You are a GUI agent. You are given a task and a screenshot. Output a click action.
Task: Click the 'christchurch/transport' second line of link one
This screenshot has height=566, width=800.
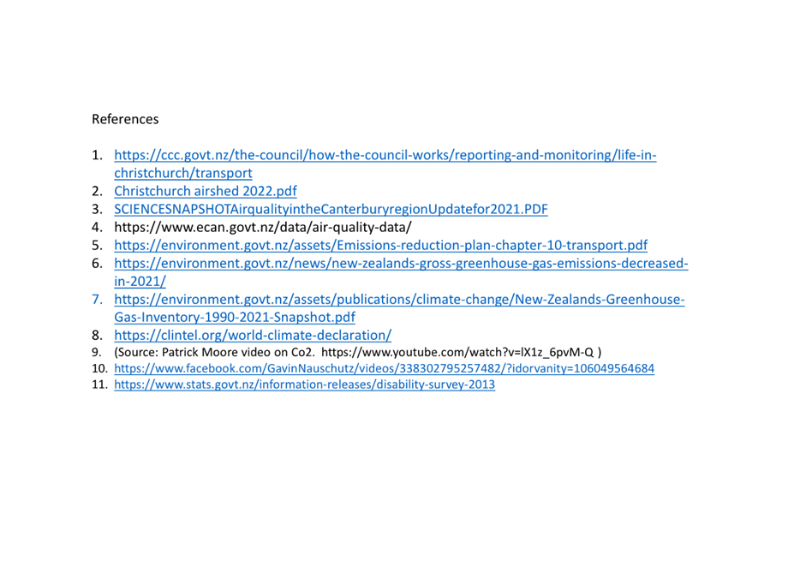point(183,173)
